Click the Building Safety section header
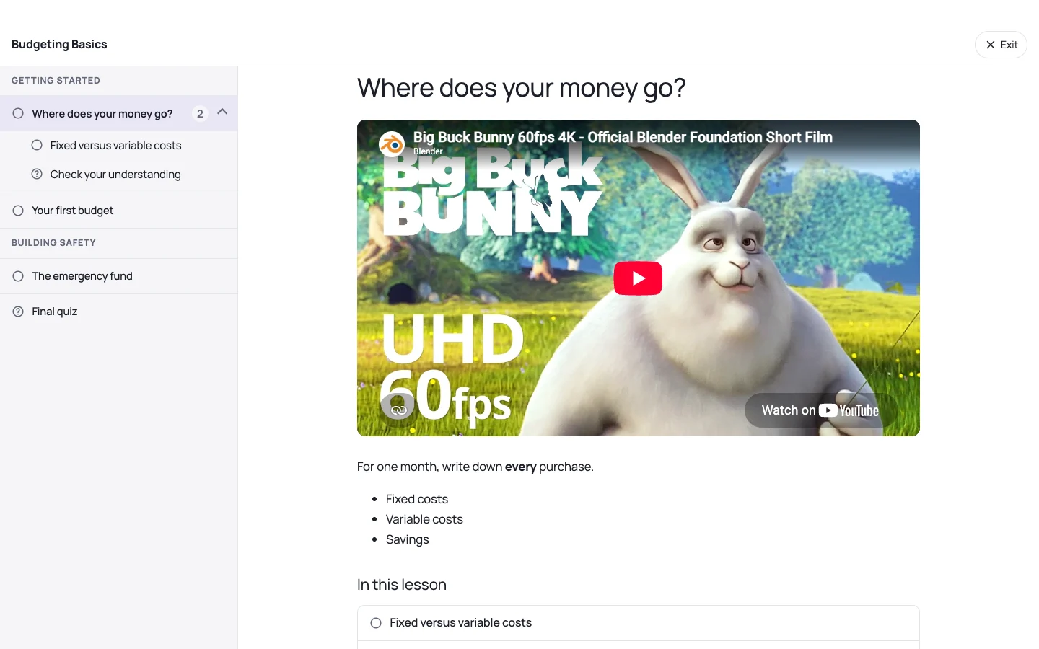 point(53,243)
